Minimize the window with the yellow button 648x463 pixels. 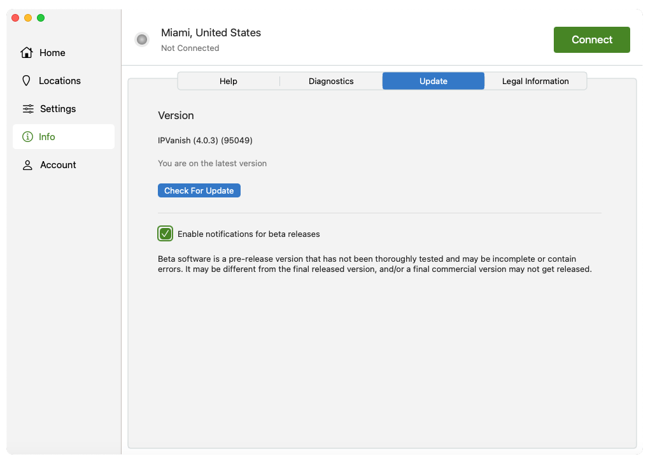(28, 18)
